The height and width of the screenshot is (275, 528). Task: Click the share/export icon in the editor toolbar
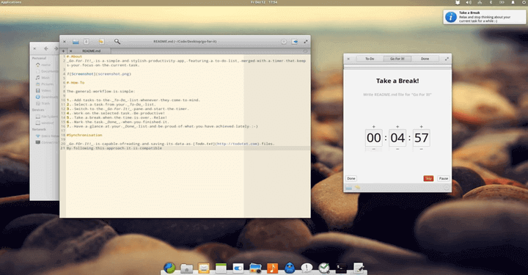pyautogui.click(x=295, y=42)
